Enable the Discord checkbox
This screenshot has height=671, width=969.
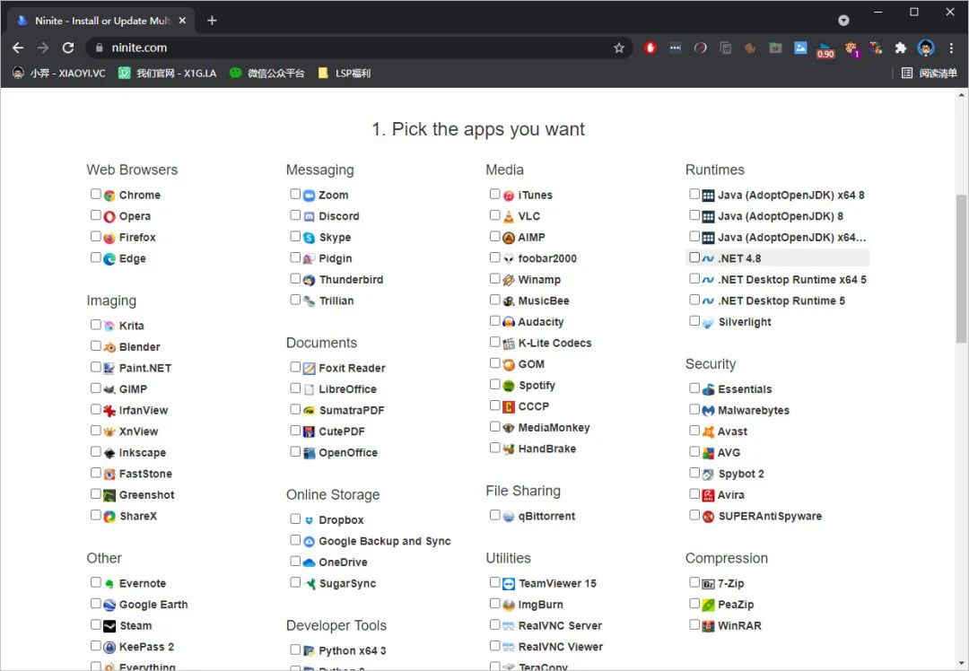tap(295, 215)
